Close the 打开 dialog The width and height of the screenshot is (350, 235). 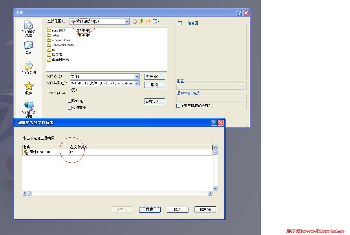(246, 13)
